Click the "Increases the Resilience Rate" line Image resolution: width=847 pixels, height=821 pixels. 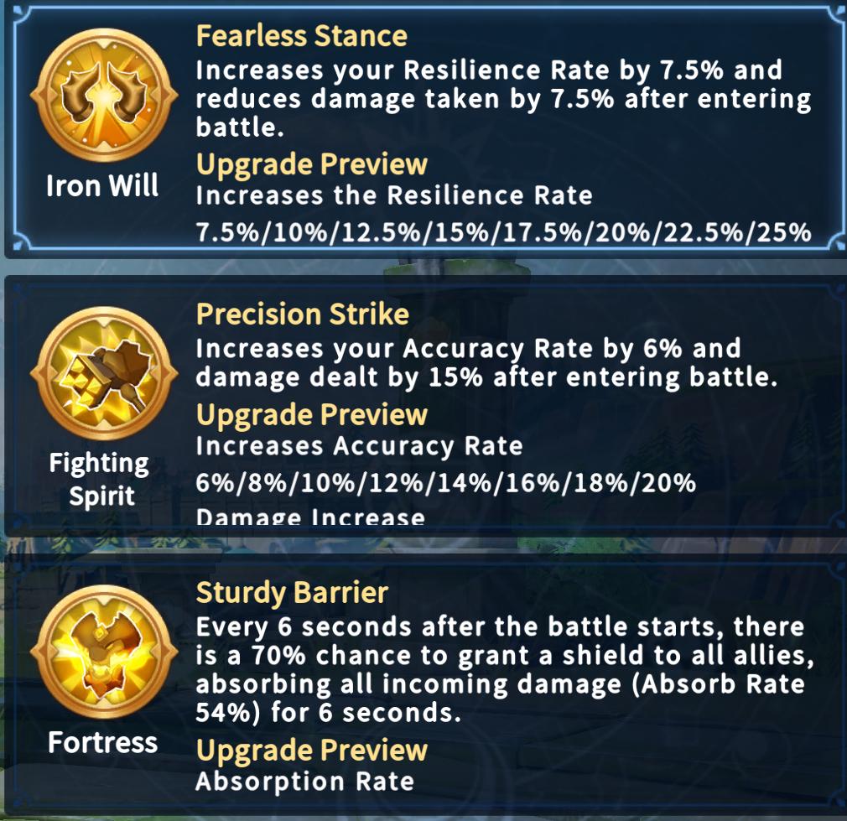tap(394, 196)
